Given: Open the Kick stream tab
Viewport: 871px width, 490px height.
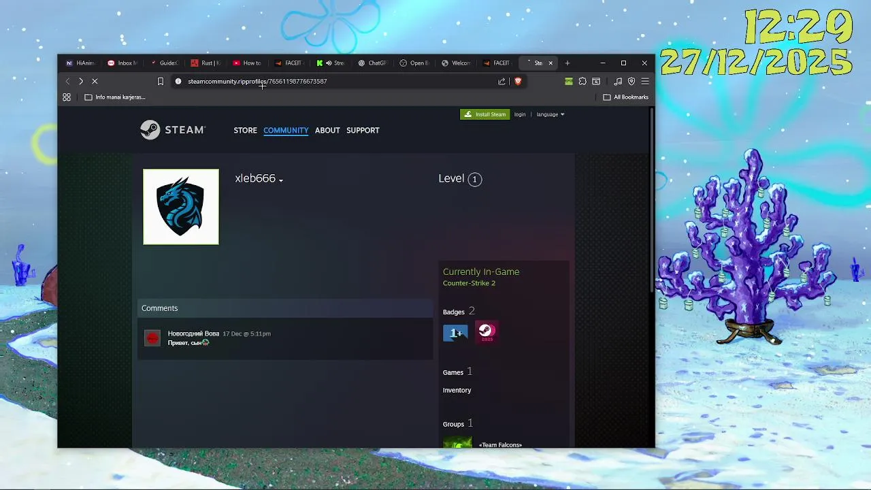Looking at the screenshot, I should point(331,63).
